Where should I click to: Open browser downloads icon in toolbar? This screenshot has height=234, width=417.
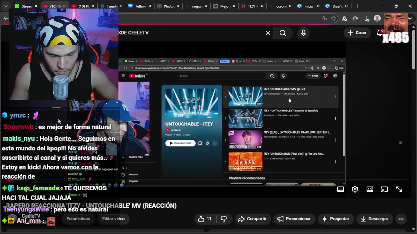coord(367,19)
